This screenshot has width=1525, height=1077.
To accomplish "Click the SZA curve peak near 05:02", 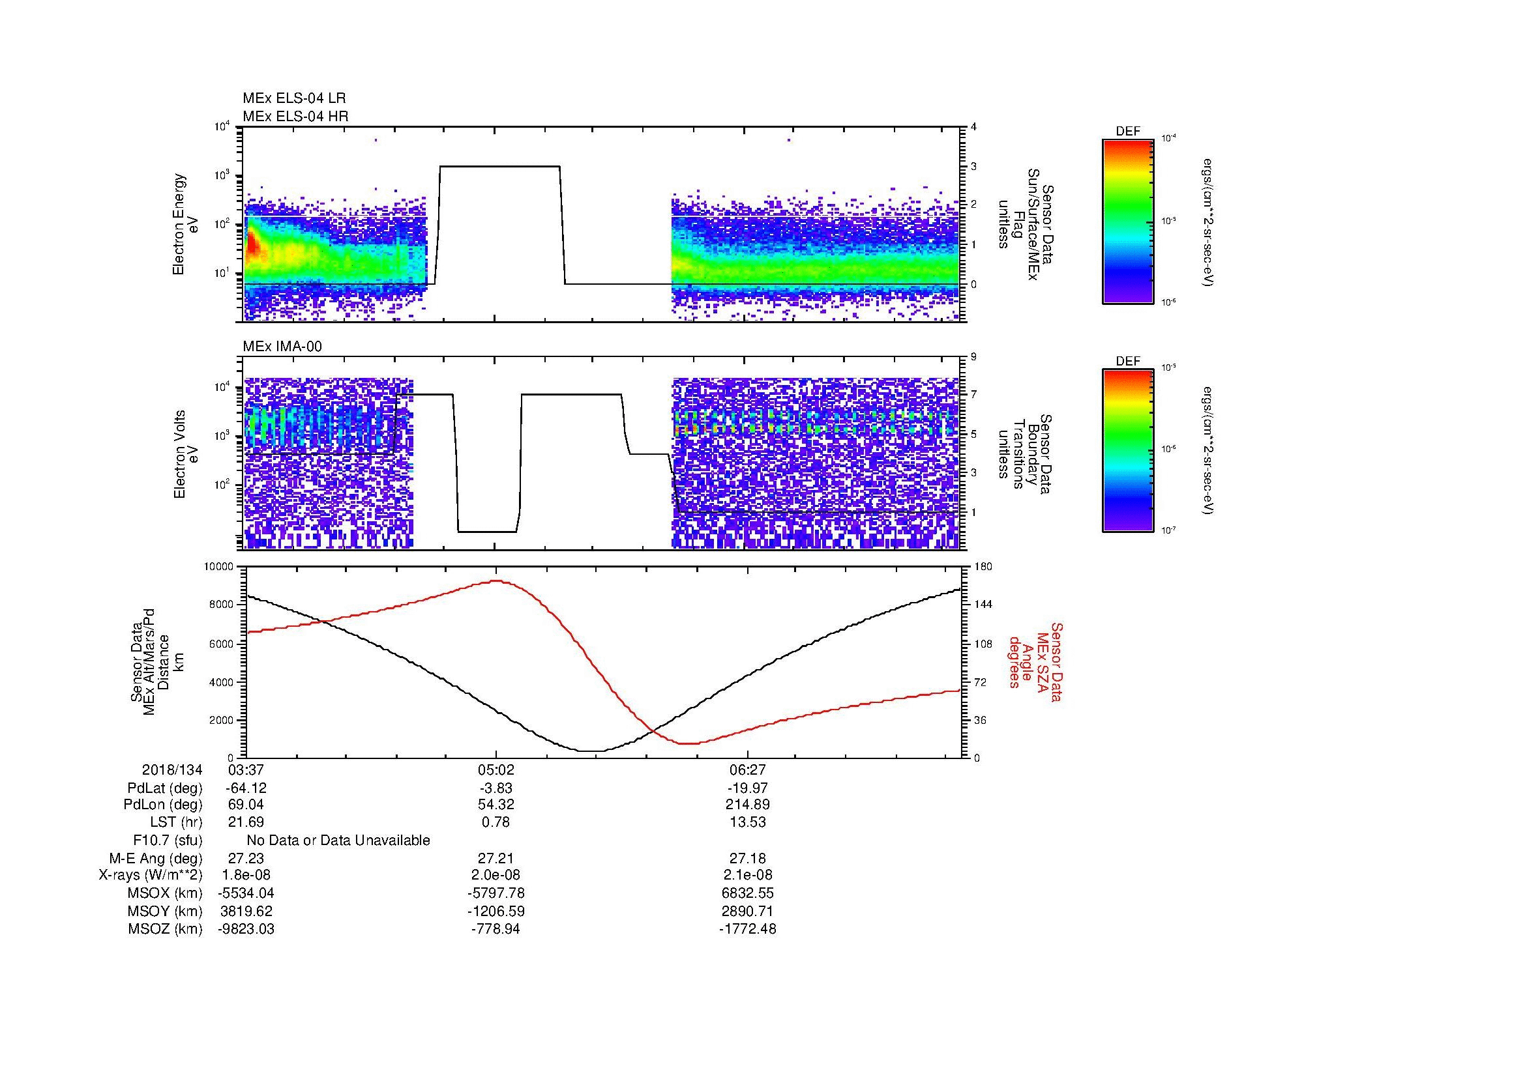I will coord(497,581).
